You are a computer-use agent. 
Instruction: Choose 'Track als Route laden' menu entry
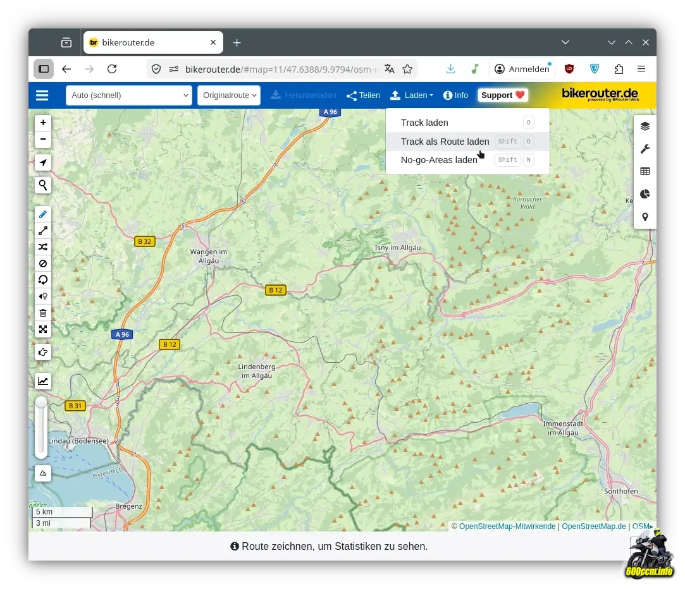pos(445,142)
